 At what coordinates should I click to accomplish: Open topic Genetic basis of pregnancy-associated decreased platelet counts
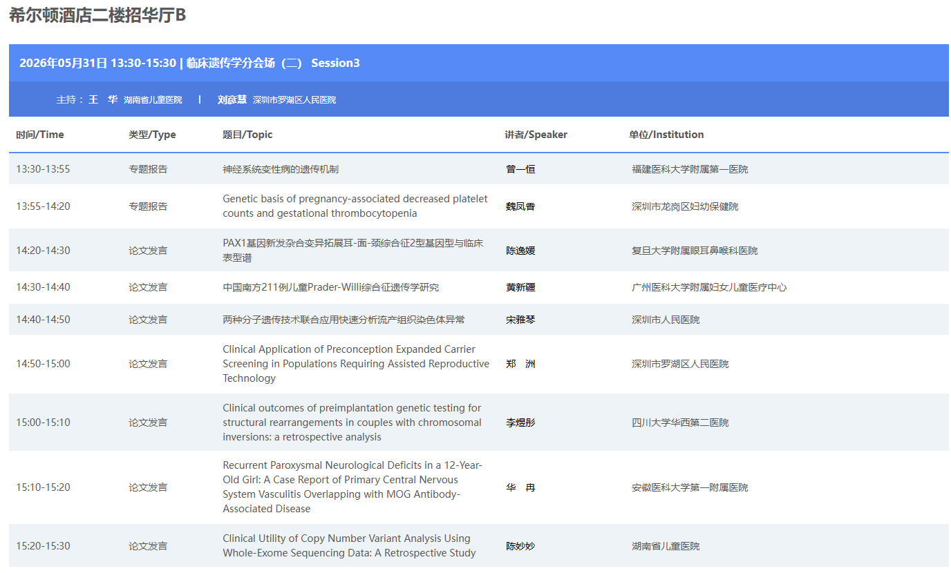click(355, 206)
